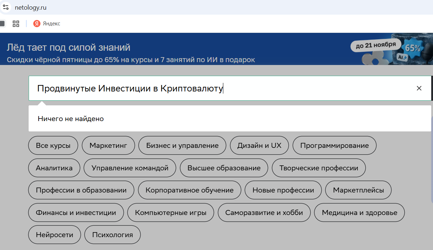Screen dimensions: 433x250
Task: Select the Психология category
Action: click(x=112, y=235)
